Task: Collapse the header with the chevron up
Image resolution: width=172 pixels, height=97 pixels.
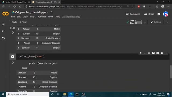Action: [167, 22]
